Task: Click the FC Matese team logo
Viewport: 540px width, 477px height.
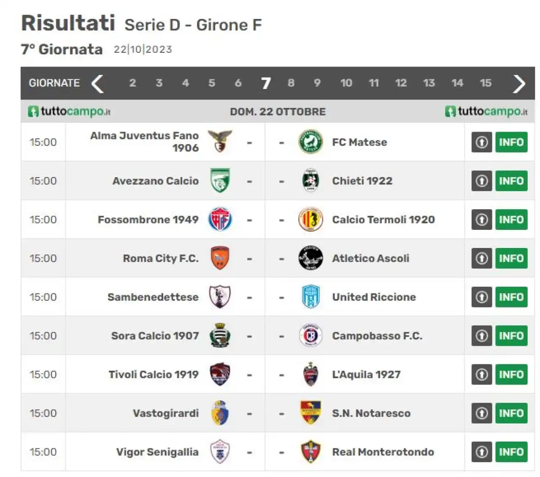Action: tap(310, 142)
